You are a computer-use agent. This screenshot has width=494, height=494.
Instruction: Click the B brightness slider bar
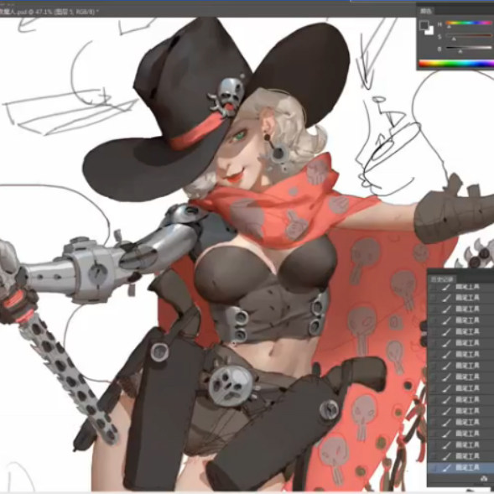pos(469,48)
